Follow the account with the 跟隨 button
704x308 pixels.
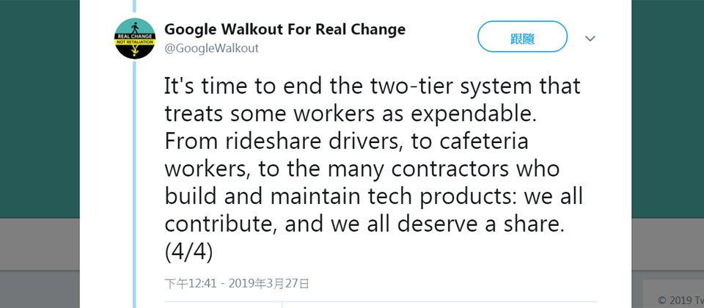[522, 37]
